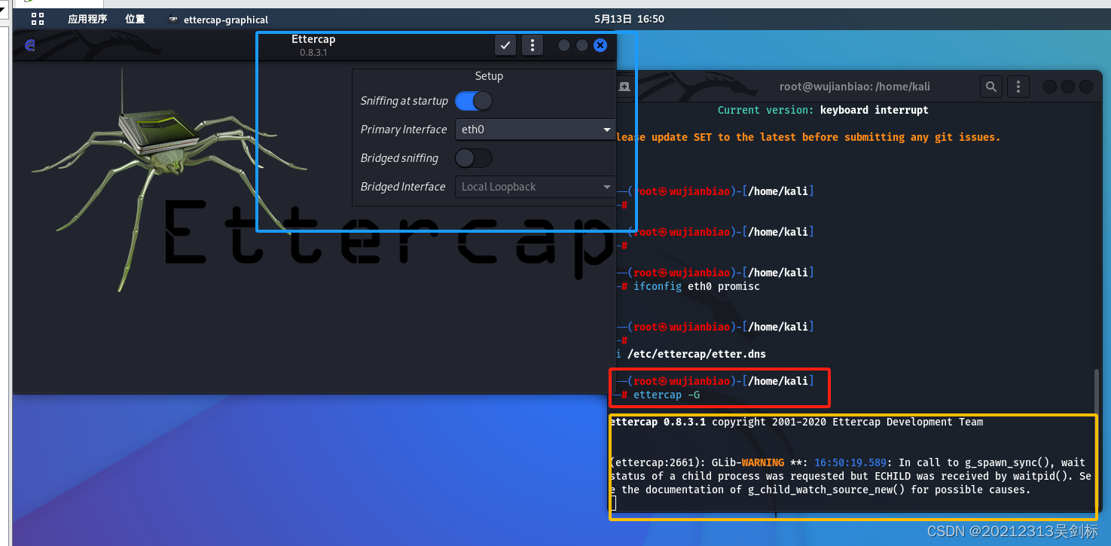The height and width of the screenshot is (546, 1111).
Task: Maximize the root@wujianbiao terminal window
Action: 1068,87
